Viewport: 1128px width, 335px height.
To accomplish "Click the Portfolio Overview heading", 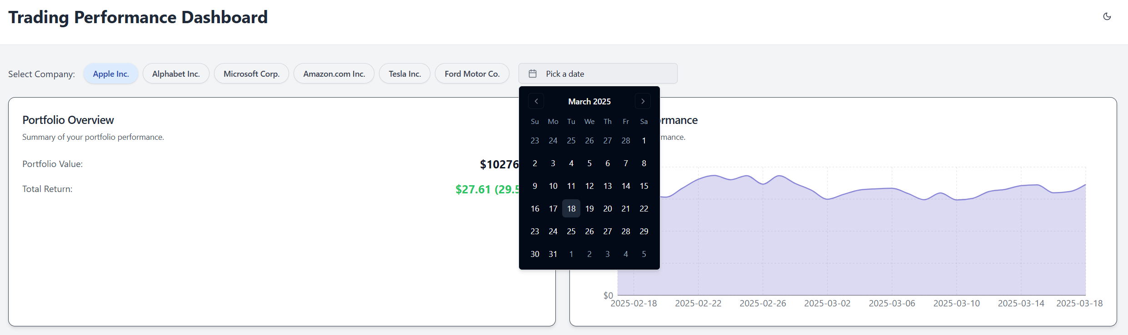I will [68, 120].
